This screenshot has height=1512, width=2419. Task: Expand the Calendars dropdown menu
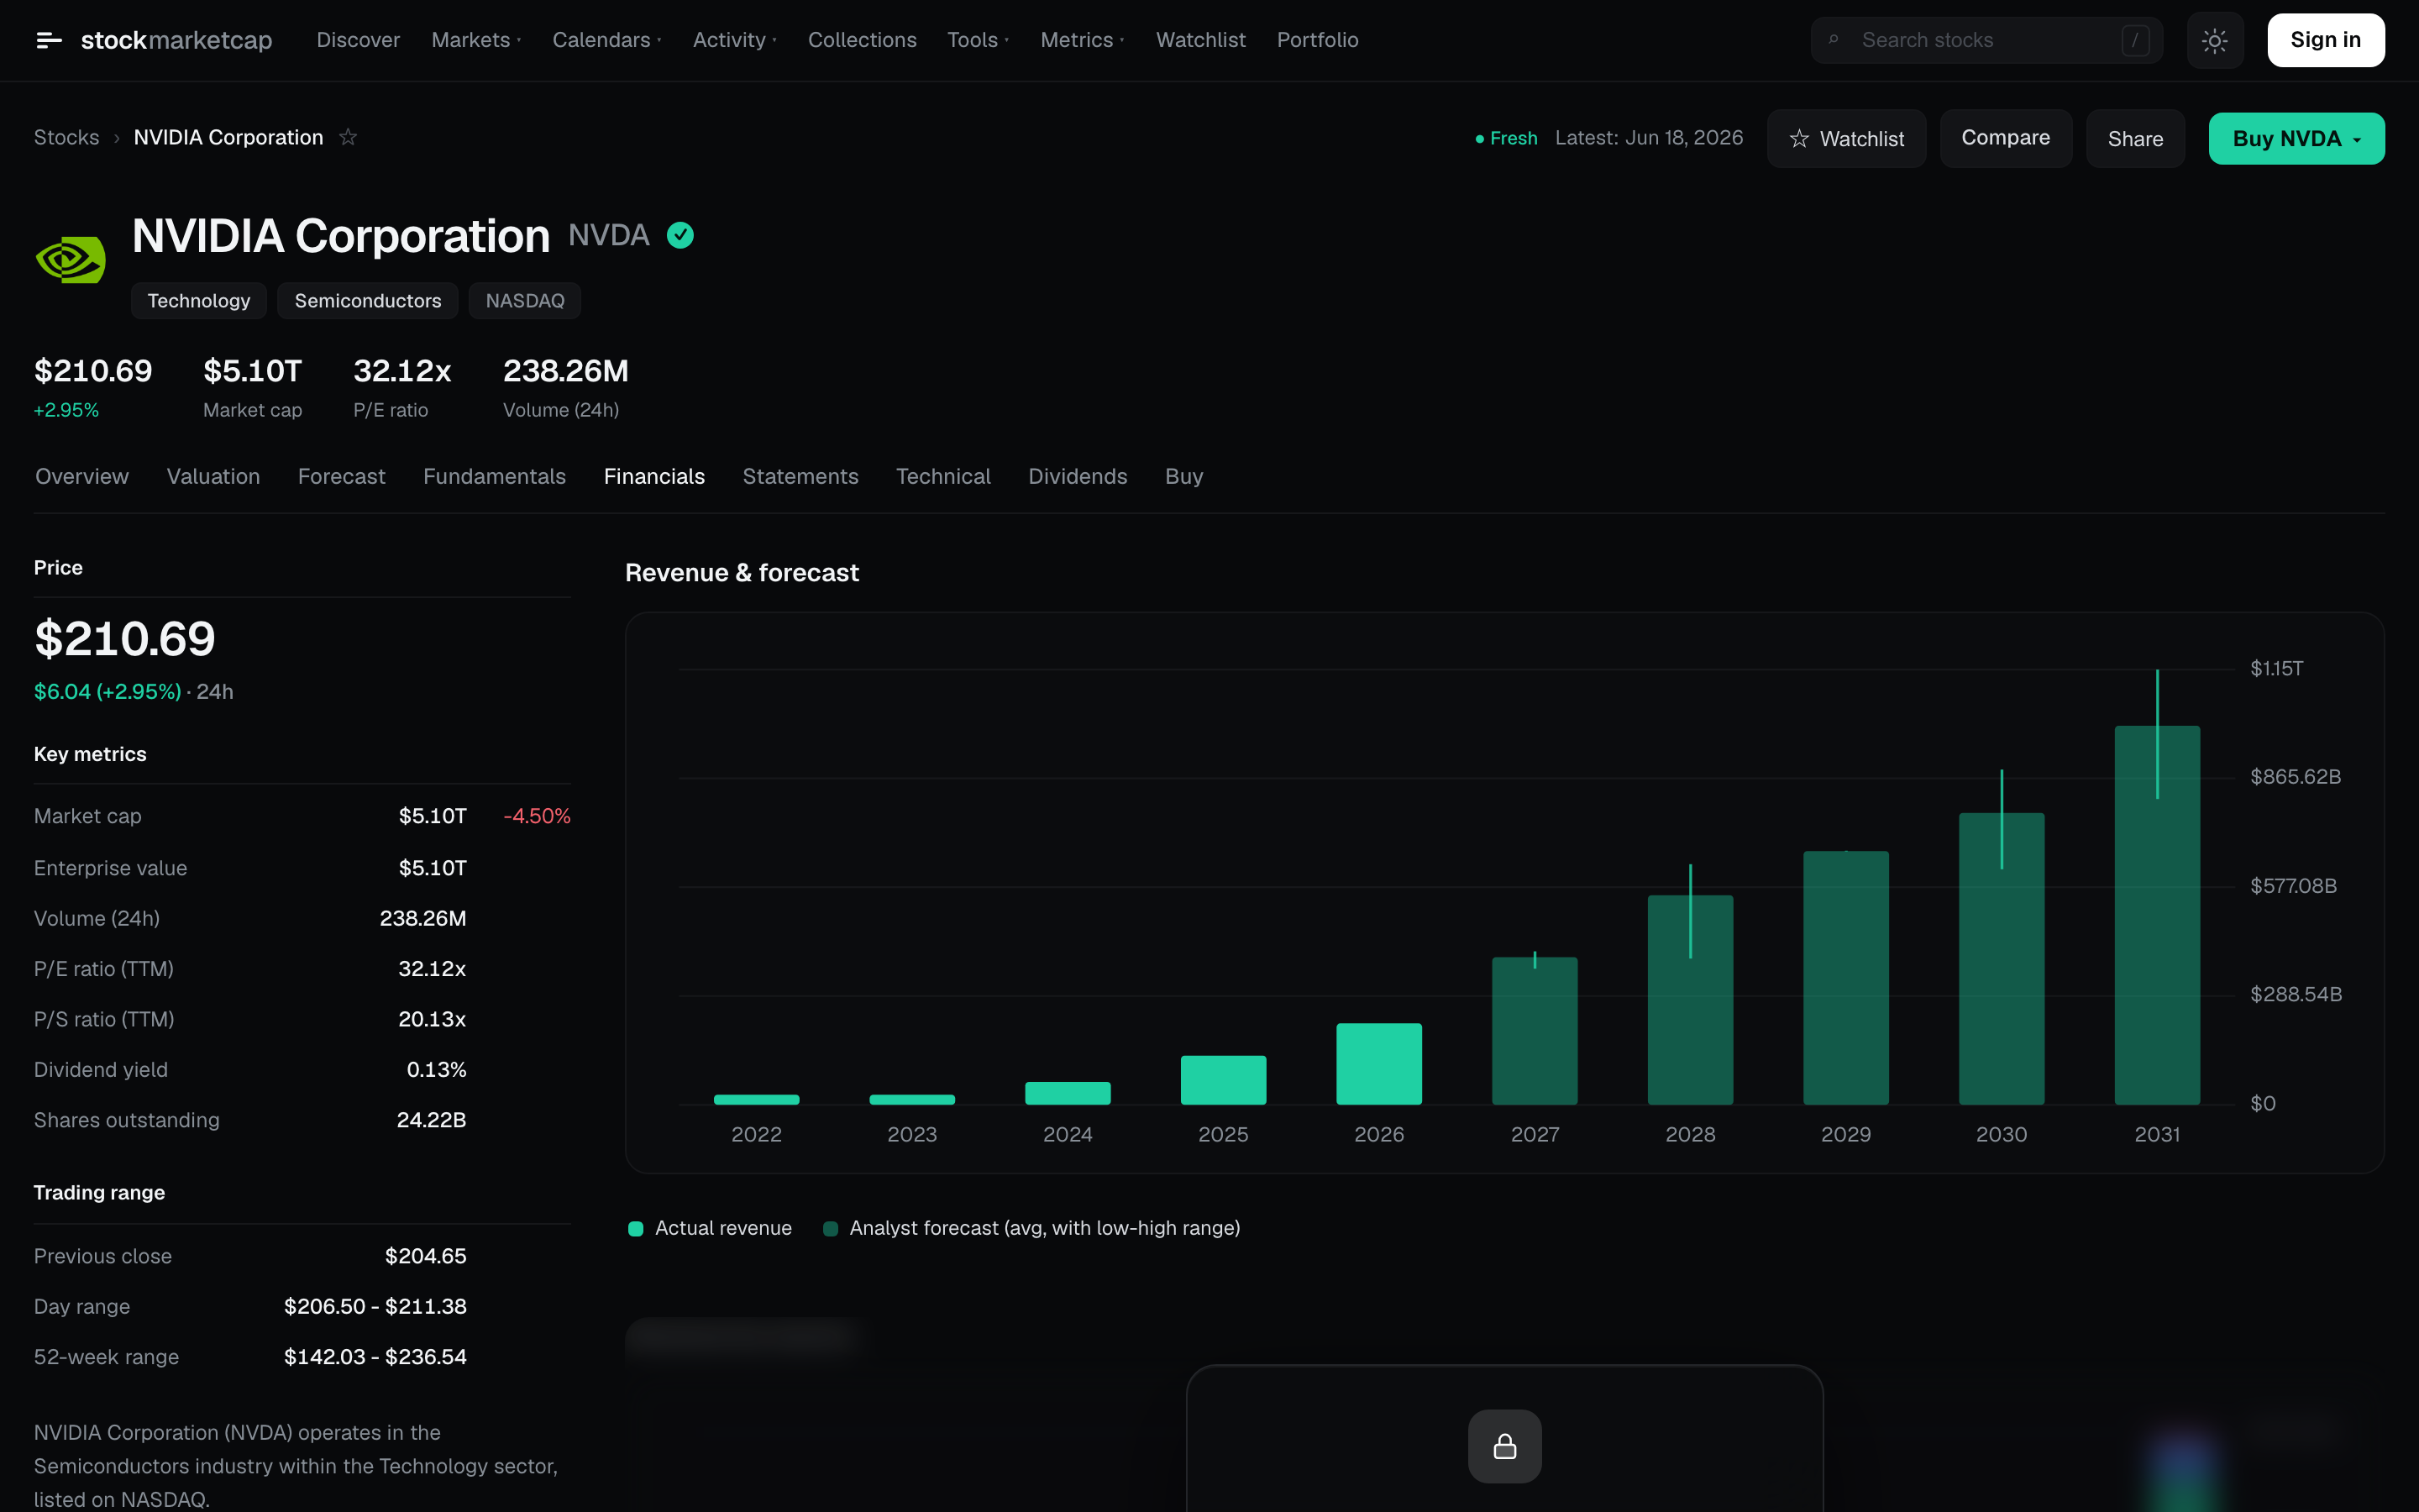[606, 40]
